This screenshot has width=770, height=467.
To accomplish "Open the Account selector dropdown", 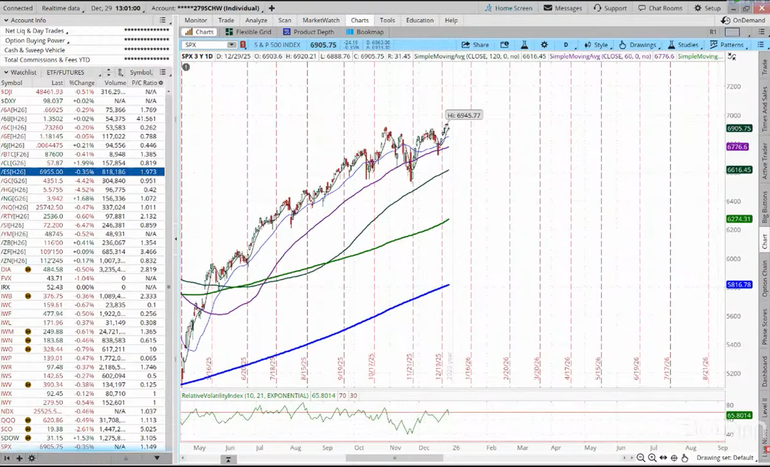I will tap(207, 8).
